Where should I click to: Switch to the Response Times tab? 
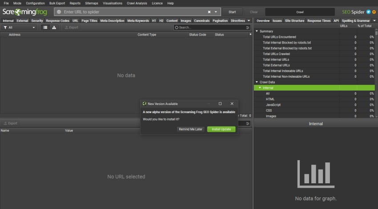pos(319,21)
